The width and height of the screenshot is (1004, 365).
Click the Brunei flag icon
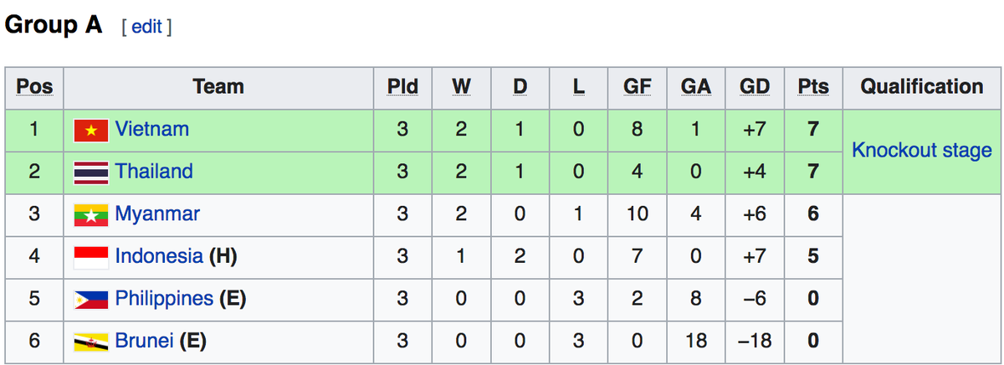click(x=91, y=342)
